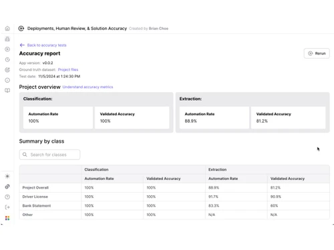Open the play-circle sidebar icon

7,49
